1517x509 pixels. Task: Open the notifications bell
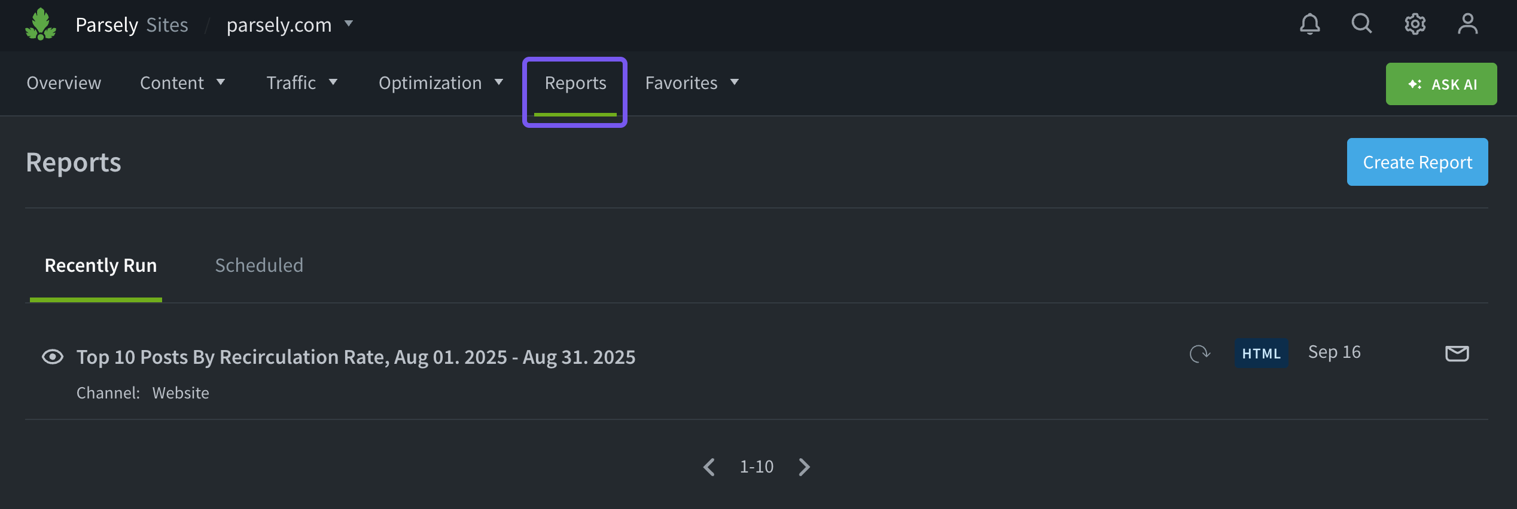coord(1309,24)
